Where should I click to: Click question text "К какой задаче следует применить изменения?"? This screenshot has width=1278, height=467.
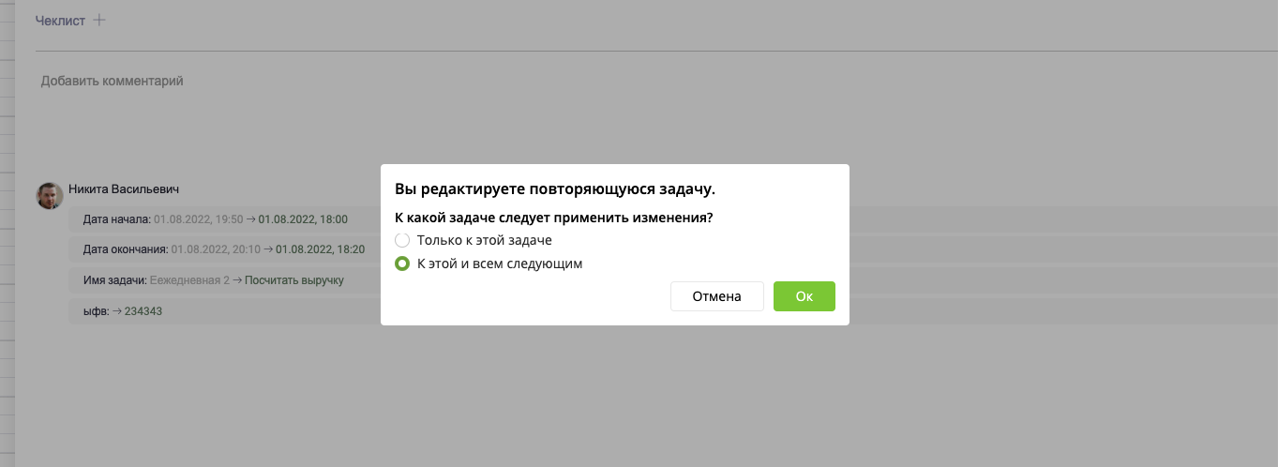[554, 218]
